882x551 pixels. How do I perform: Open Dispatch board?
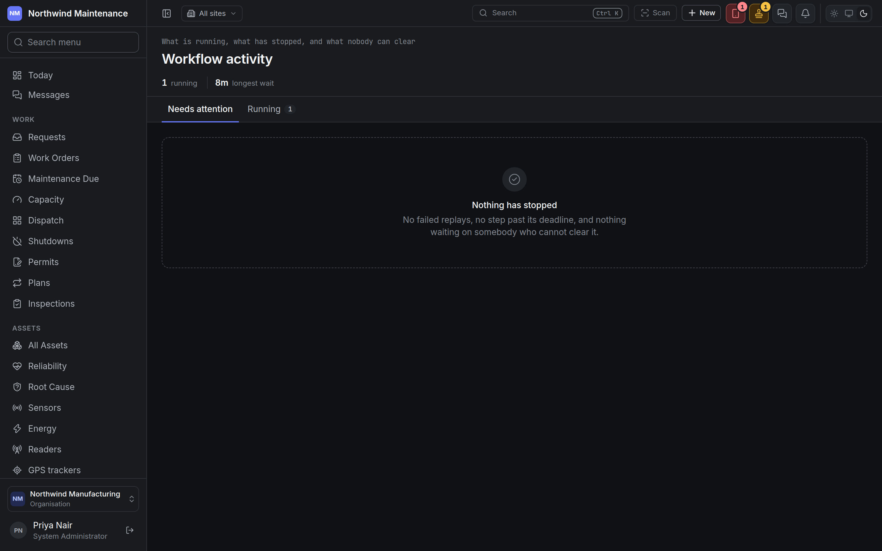(73, 220)
